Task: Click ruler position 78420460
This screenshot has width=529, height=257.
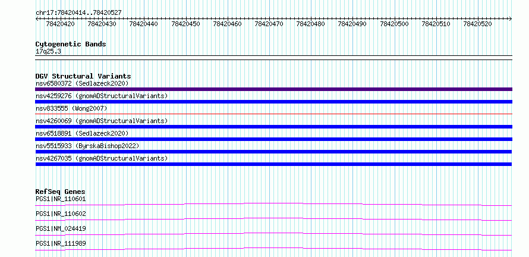Action: [x=228, y=24]
